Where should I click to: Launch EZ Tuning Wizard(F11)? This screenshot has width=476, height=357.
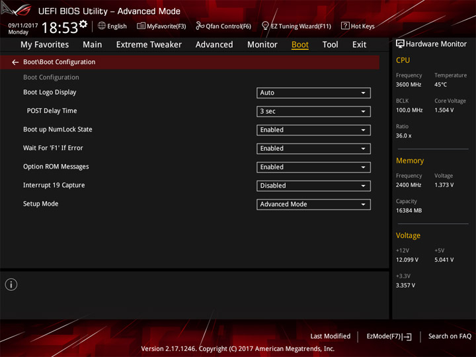pos(297,26)
